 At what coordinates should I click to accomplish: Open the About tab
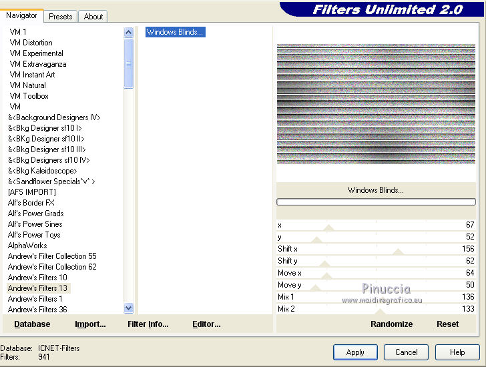pos(93,17)
